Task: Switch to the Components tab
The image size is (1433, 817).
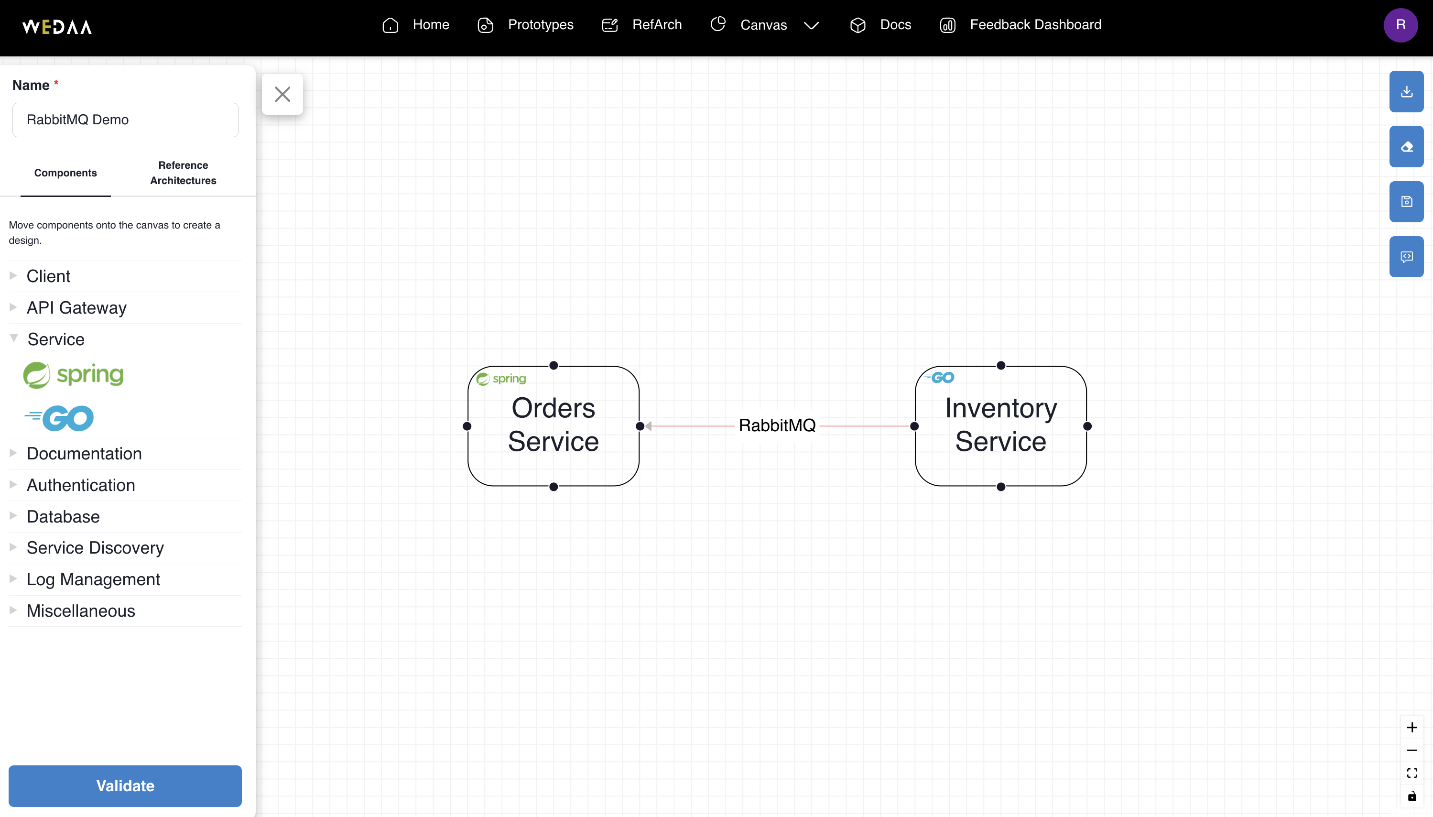Action: point(65,173)
